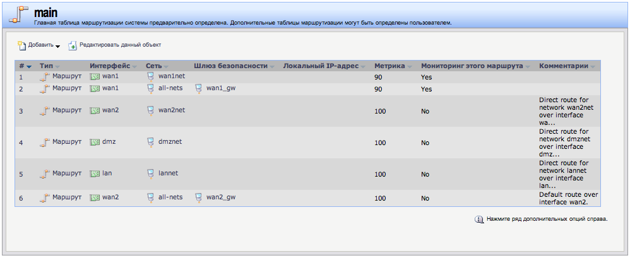Click the wan1_gw gateway icon
Viewport: 630px width, 258px height.
tap(199, 89)
